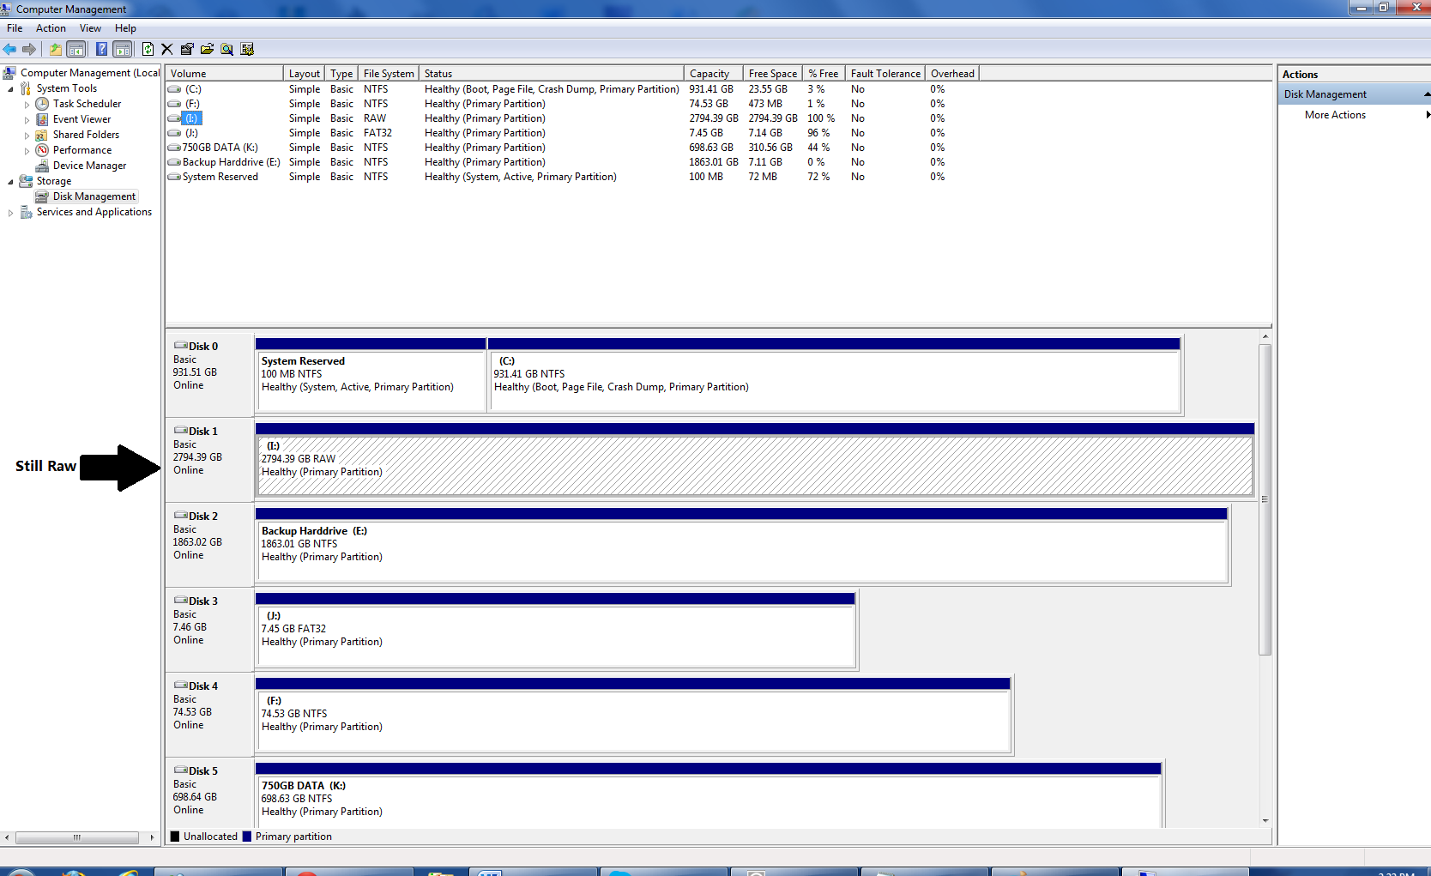Sort by the Status column header
Screen dimensions: 1431x876
551,74
